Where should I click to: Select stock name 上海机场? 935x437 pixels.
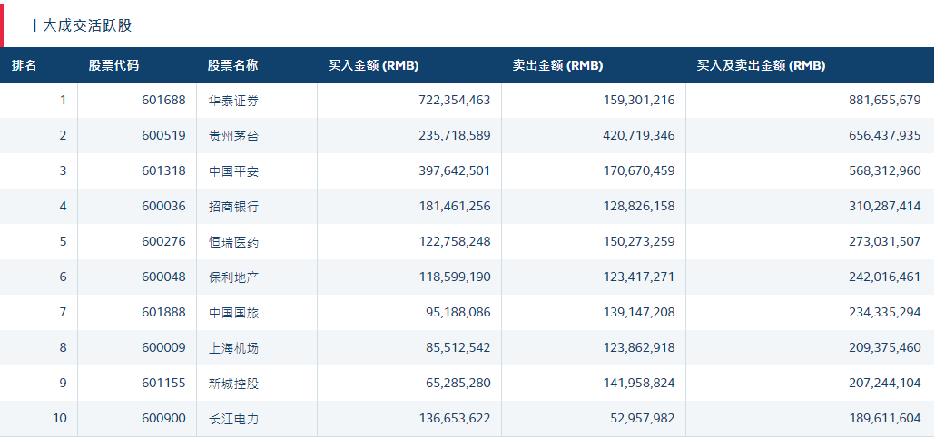click(233, 347)
